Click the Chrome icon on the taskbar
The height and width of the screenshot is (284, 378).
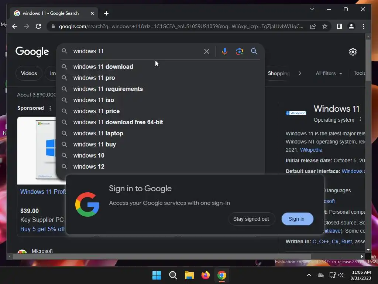(222, 275)
